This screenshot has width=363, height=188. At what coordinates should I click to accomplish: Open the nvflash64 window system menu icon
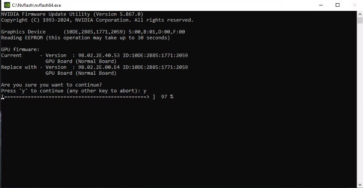coord(7,5)
